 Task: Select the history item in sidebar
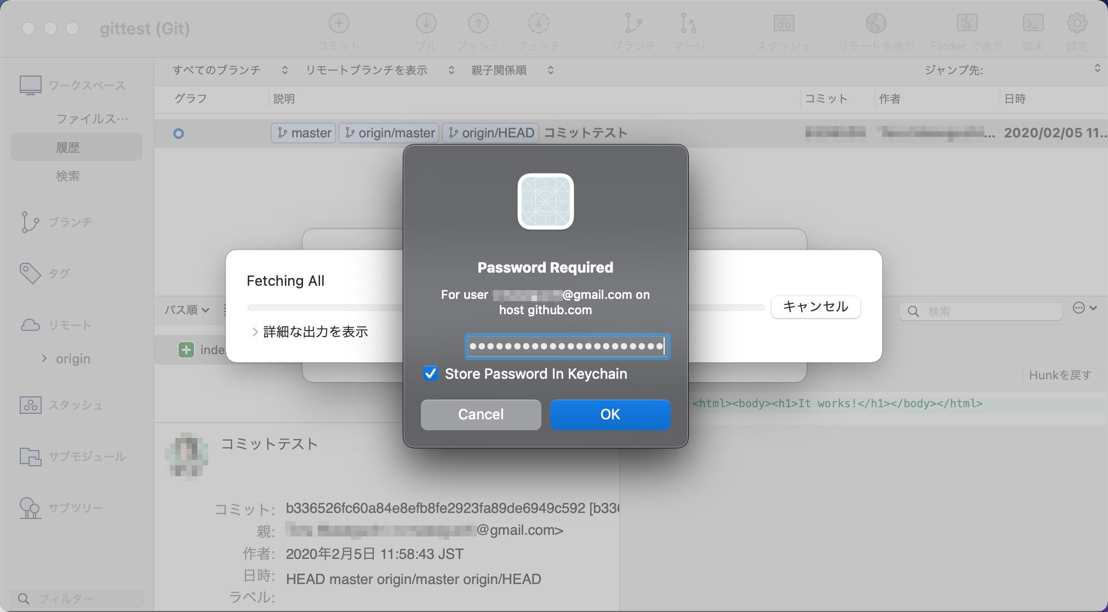pos(68,147)
